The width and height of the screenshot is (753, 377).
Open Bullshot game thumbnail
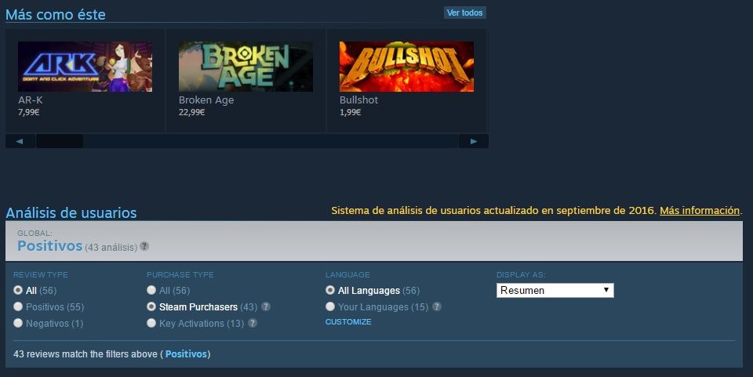[x=407, y=67]
